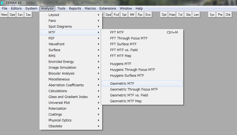The height and width of the screenshot is (135, 237).
Task: Expand the RMS submenu
Action: [x=71, y=56]
